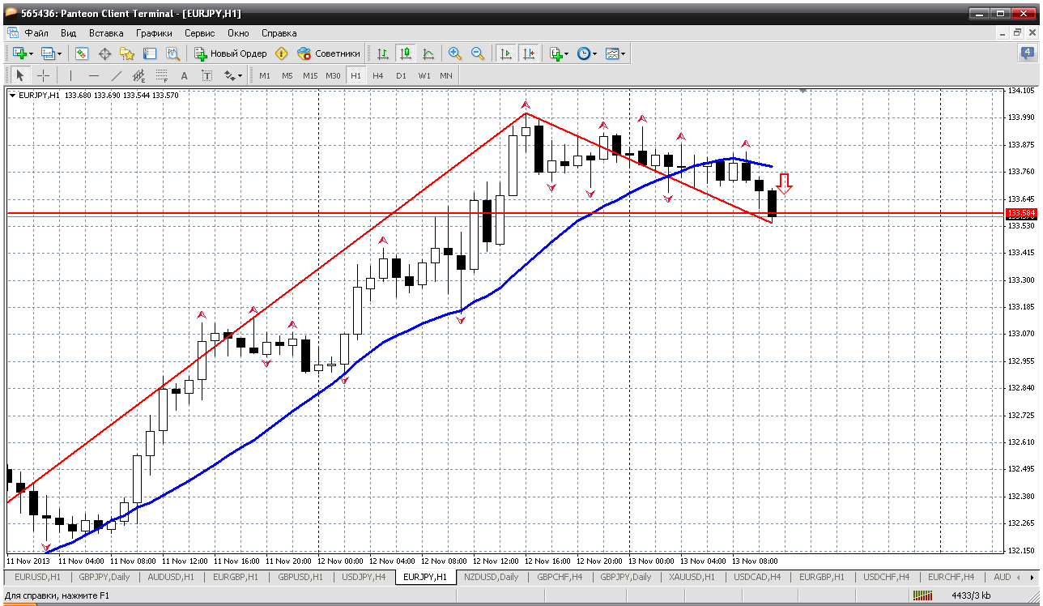Expand the new chart dropdown arrow
This screenshot has height=606, width=1043.
pos(31,53)
